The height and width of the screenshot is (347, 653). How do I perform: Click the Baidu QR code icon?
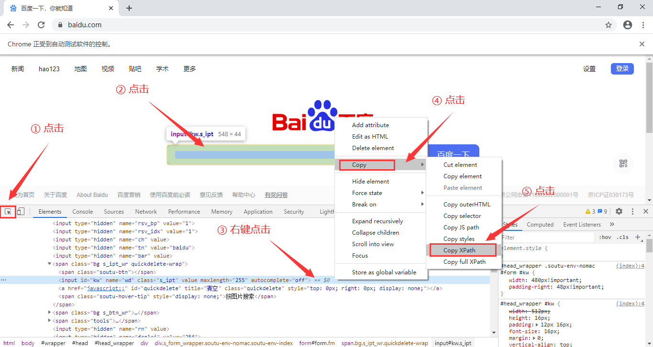623,164
